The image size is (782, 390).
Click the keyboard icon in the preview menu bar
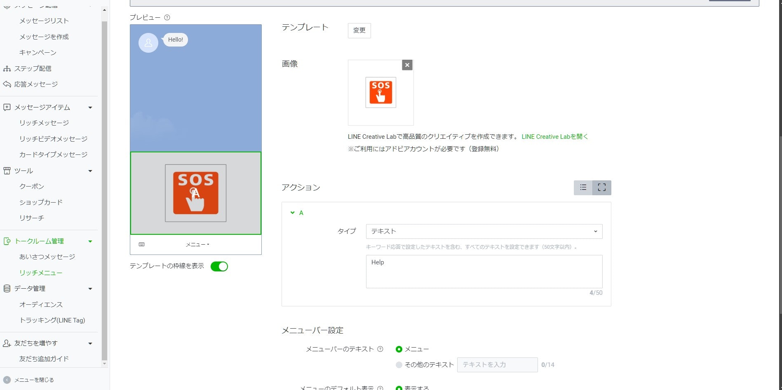pos(142,244)
